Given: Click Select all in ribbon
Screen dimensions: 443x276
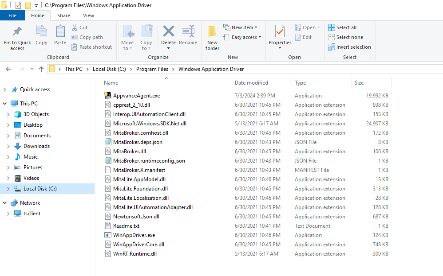Looking at the screenshot, I should [342, 27].
